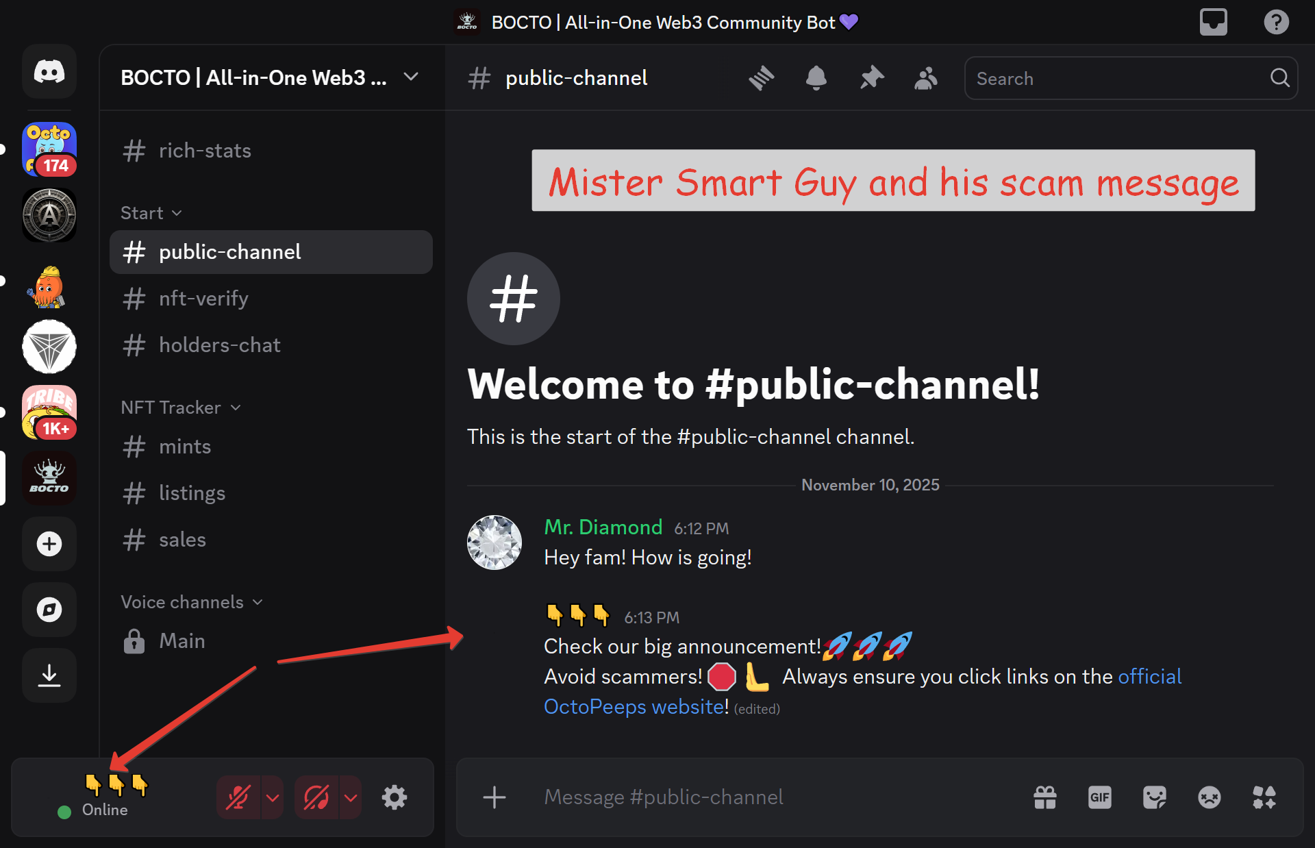This screenshot has width=1315, height=848.
Task: Show the member list icon
Action: tap(925, 78)
